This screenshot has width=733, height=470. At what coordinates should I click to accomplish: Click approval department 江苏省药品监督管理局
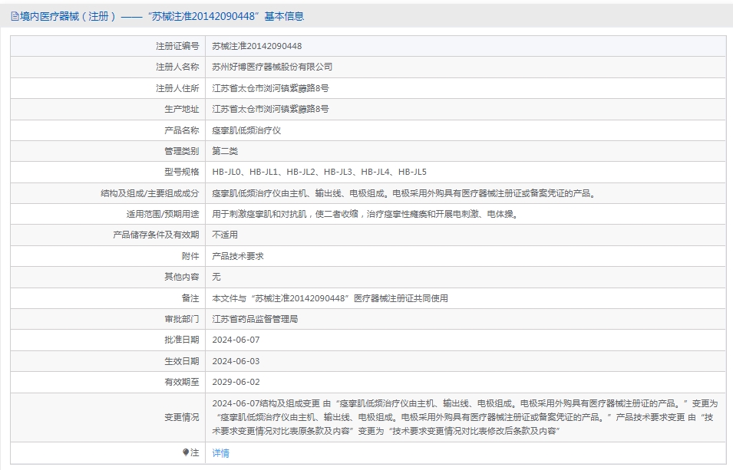click(255, 319)
